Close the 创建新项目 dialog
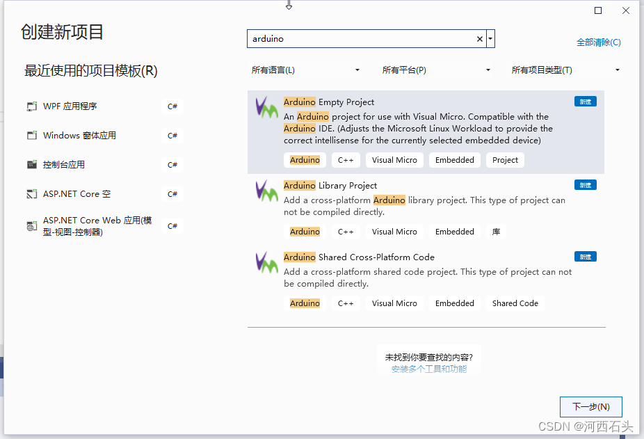Screen dimensions: 644x439 pyautogui.click(x=625, y=10)
